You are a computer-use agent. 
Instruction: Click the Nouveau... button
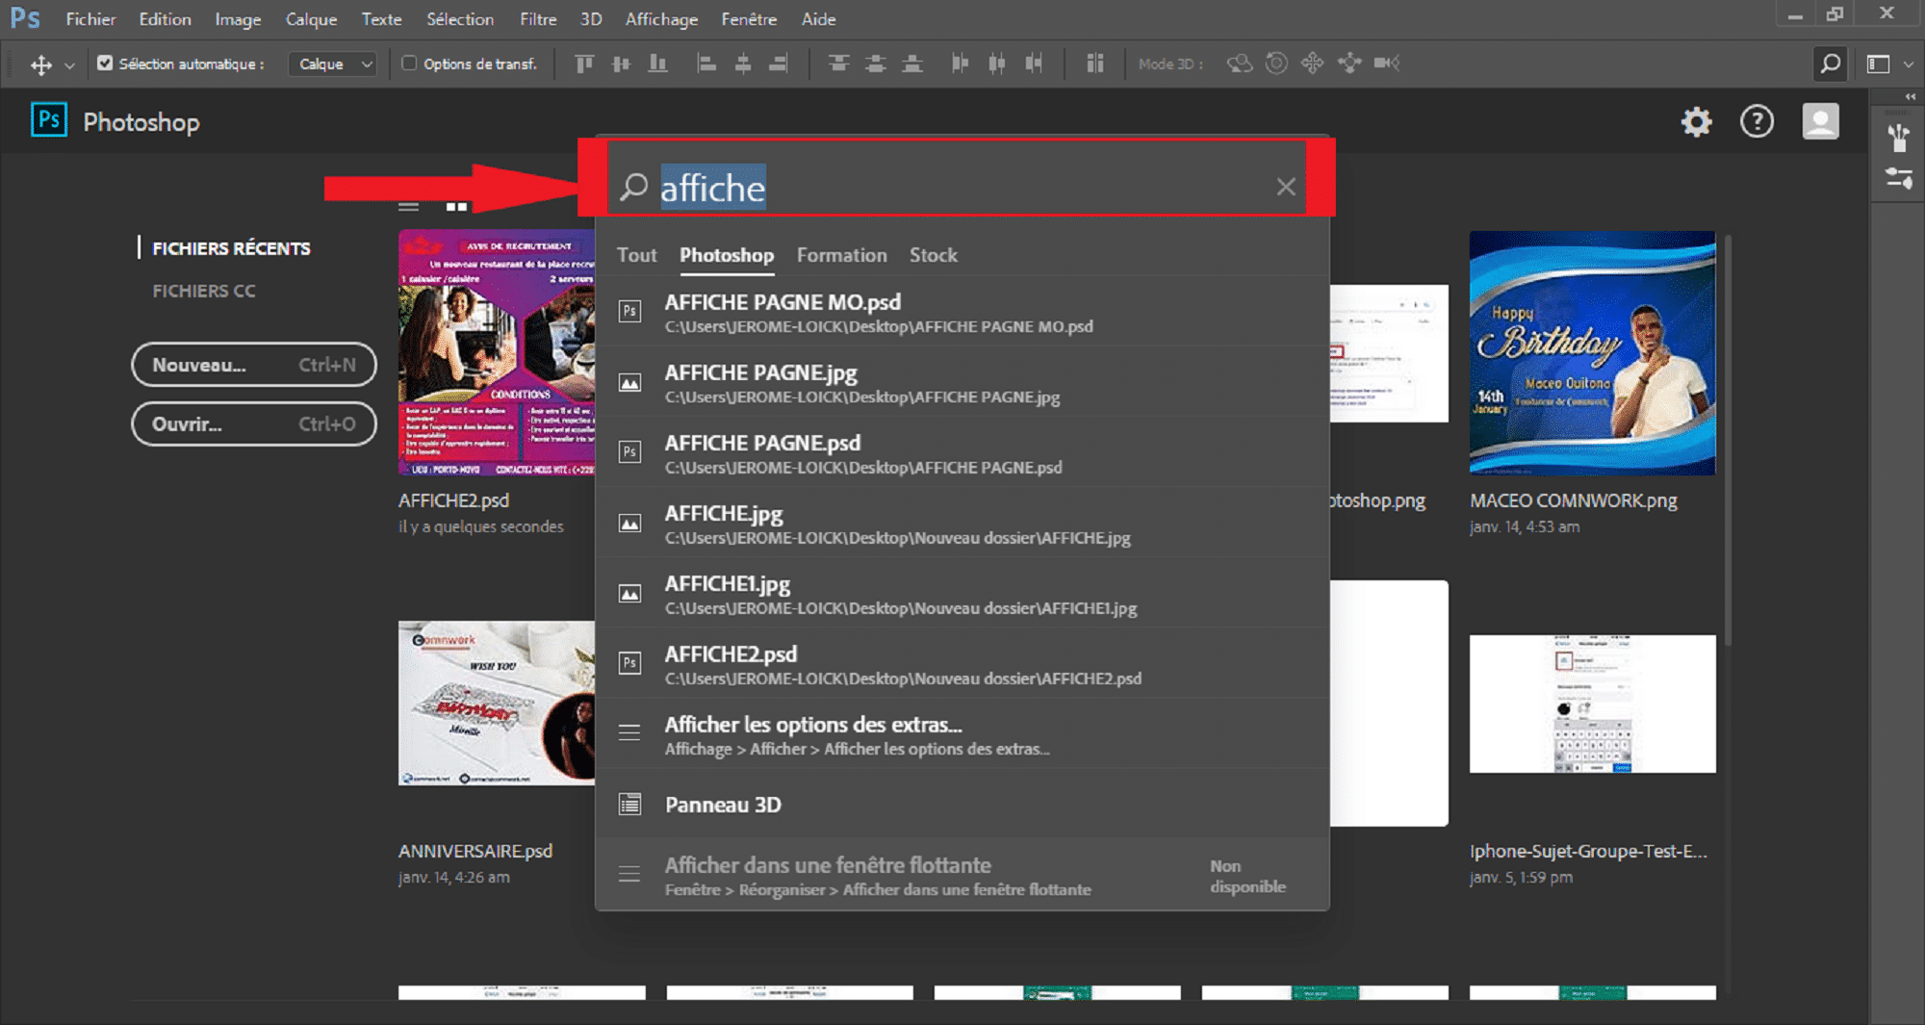[254, 365]
